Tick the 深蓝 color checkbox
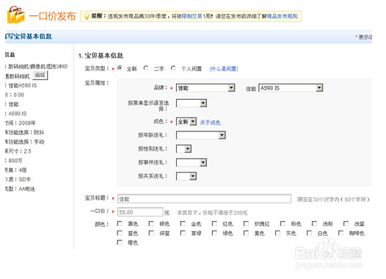386x279 pixels. (x=151, y=233)
